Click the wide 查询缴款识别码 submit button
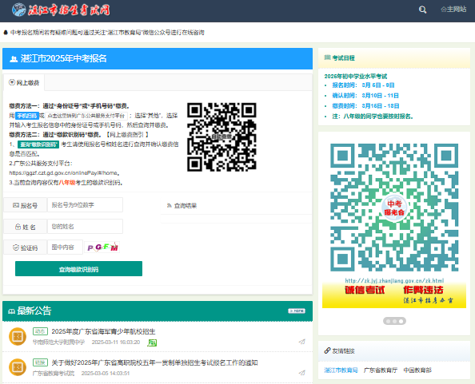 pyautogui.click(x=78, y=269)
